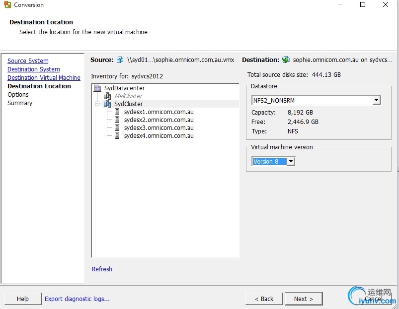
Task: Select SydDatacenter in the inventory tree
Action: [x=124, y=88]
